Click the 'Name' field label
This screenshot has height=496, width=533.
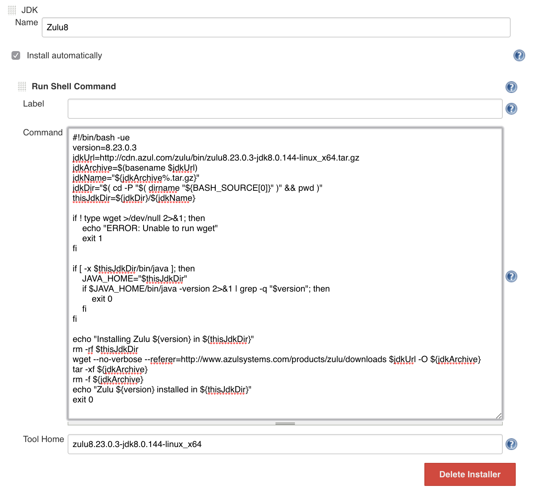click(27, 22)
